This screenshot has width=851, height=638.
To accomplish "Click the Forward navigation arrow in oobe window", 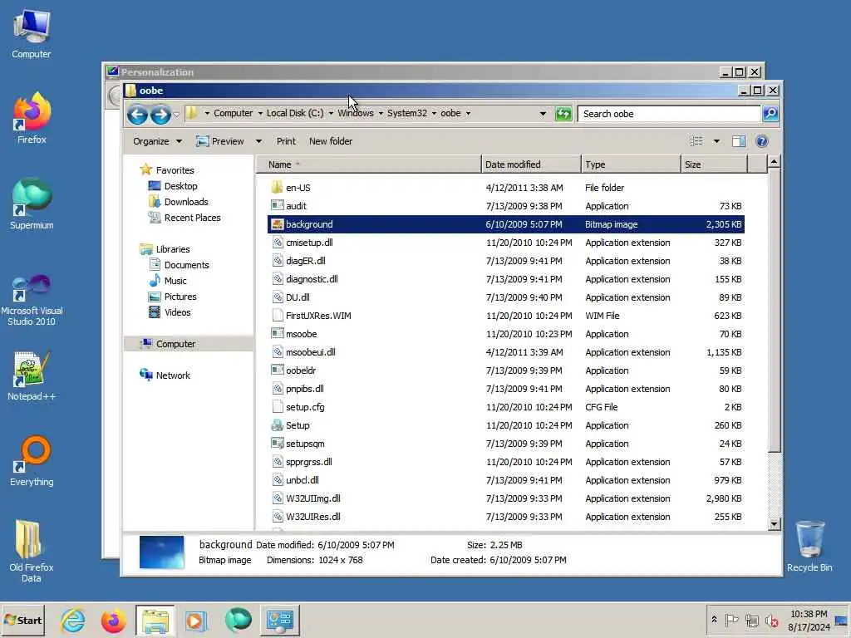I will [x=160, y=115].
